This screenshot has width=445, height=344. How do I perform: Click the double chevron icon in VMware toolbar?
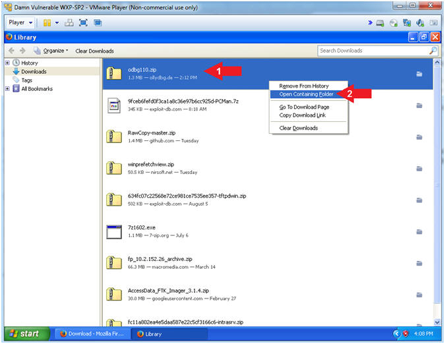[x=370, y=22]
